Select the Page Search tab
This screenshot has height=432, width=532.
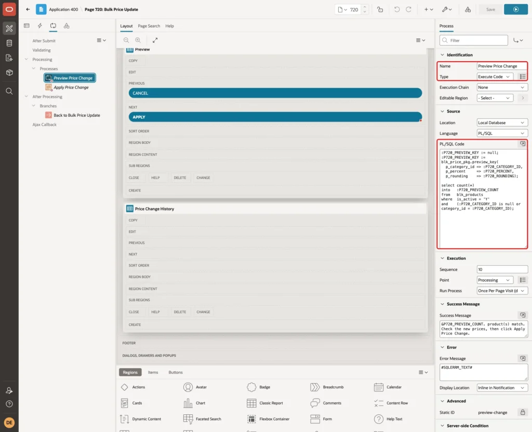[149, 26]
